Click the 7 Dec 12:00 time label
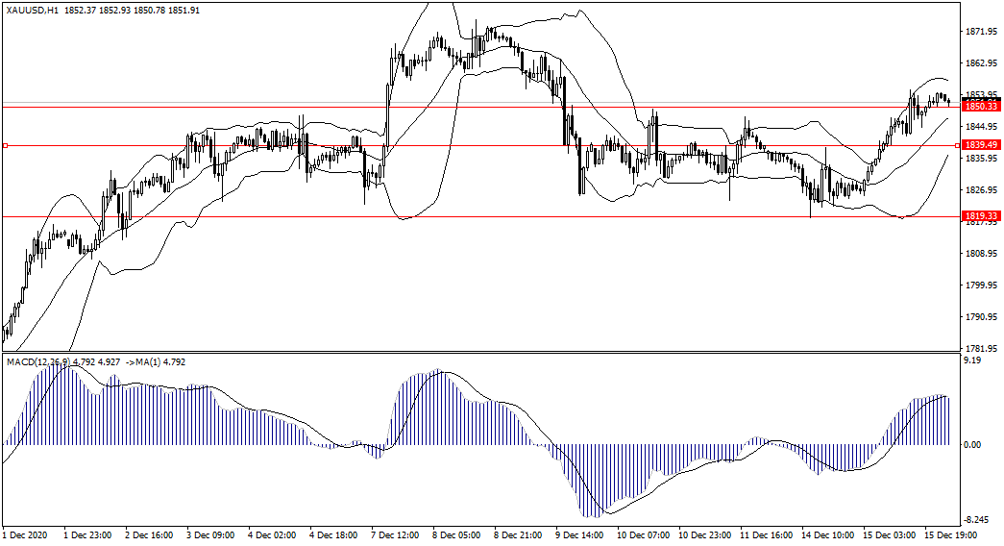Image resolution: width=1004 pixels, height=546 pixels. [x=394, y=534]
